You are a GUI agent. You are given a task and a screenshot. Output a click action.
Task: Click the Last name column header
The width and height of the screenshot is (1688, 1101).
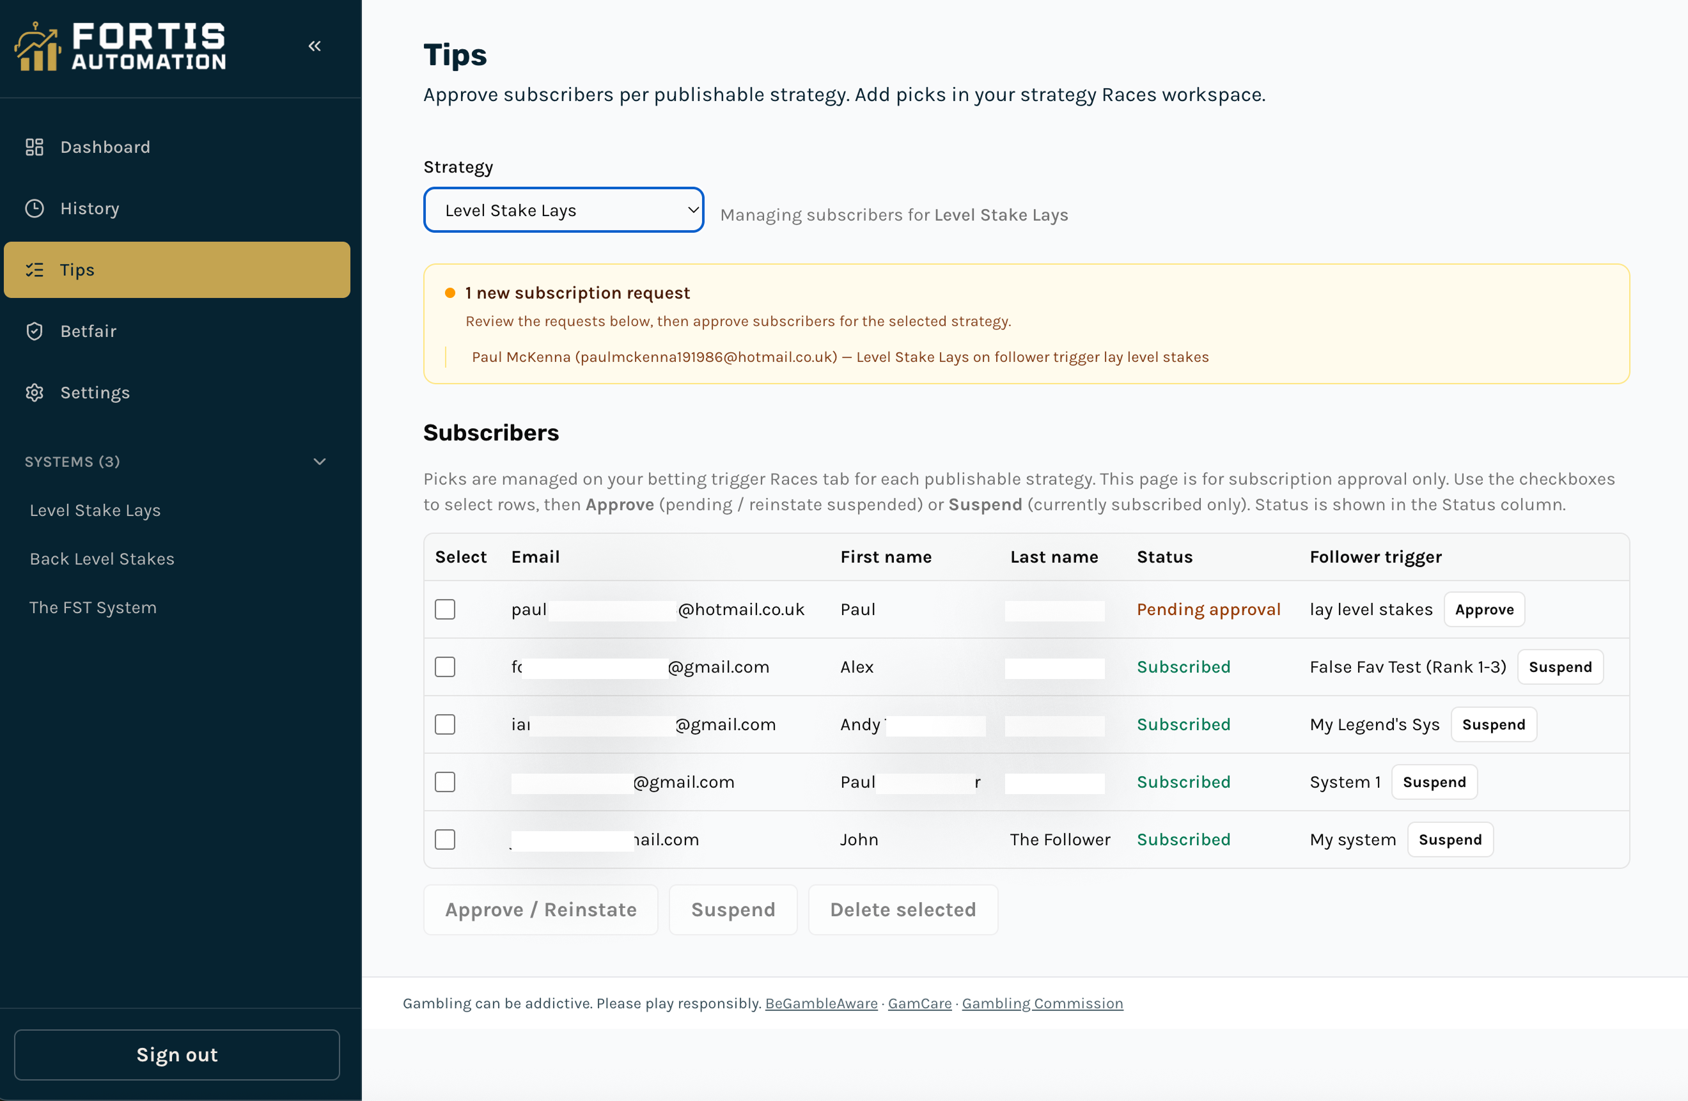click(x=1054, y=557)
